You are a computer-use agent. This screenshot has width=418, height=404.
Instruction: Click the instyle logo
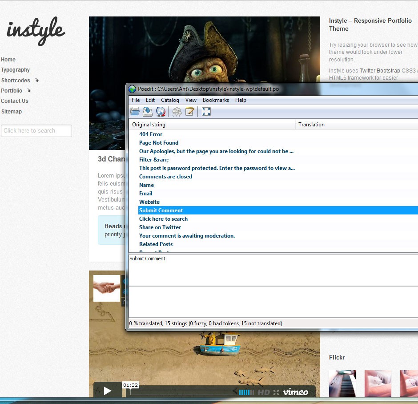point(36,31)
